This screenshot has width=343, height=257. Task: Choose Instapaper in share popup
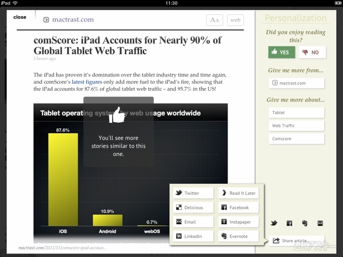click(x=238, y=222)
